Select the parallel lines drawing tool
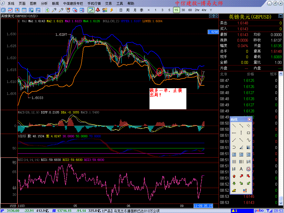This screenshot has width=284, height=213. pyautogui.click(x=248, y=126)
